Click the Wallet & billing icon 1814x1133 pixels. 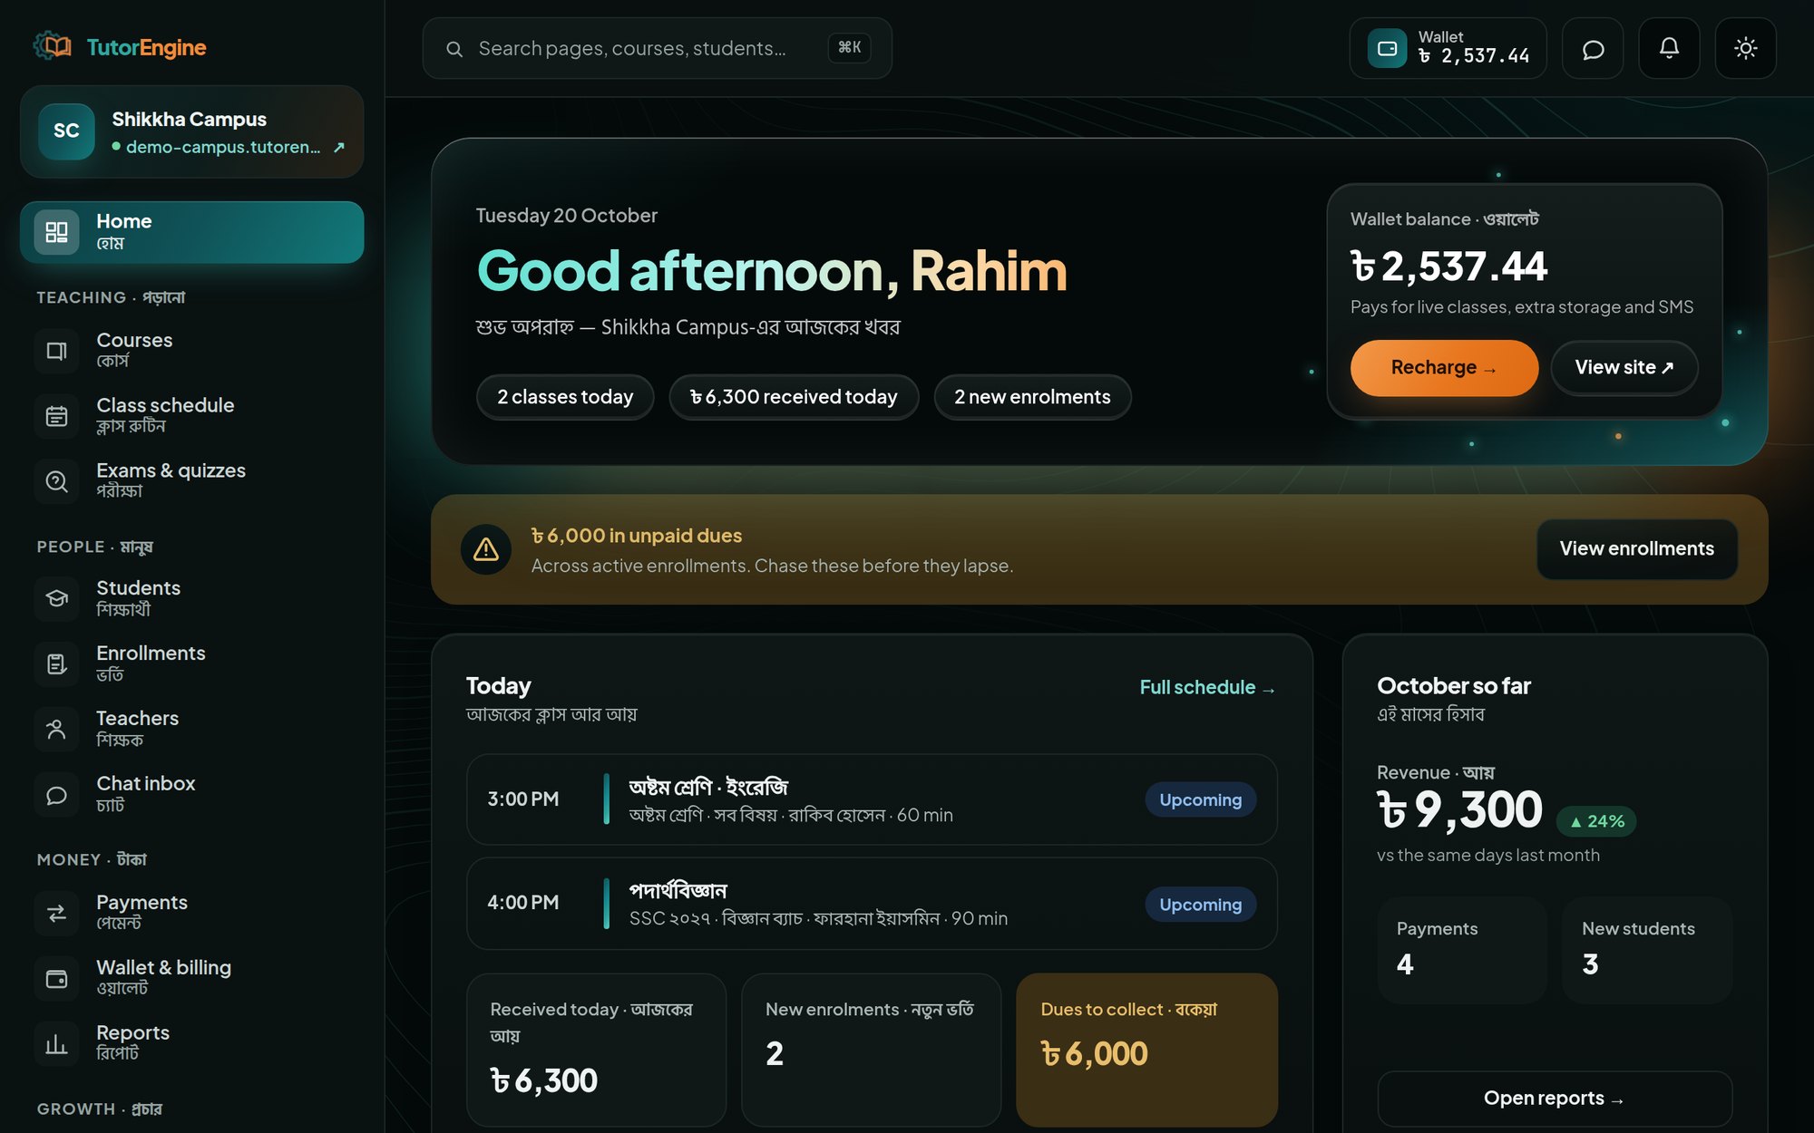pyautogui.click(x=57, y=978)
